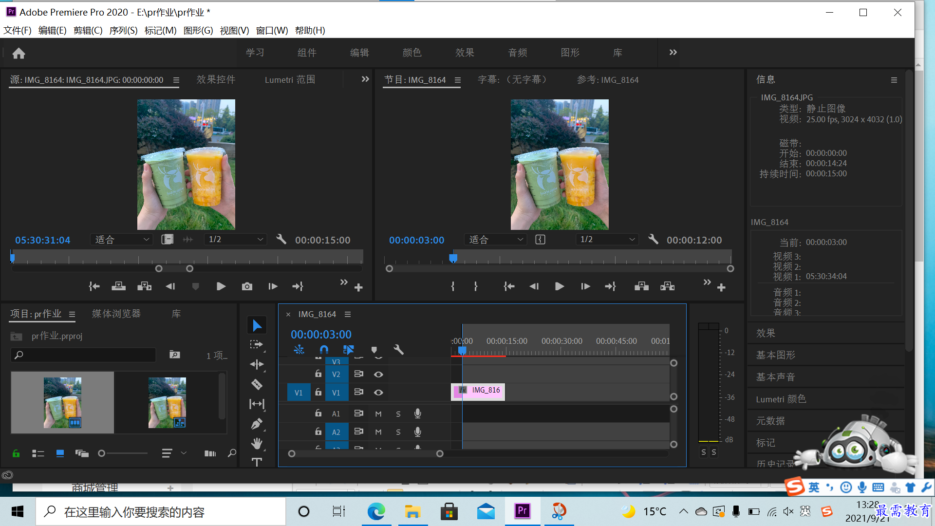This screenshot has width=935, height=526.
Task: Toggle insert sequences as nests option
Action: (x=299, y=350)
